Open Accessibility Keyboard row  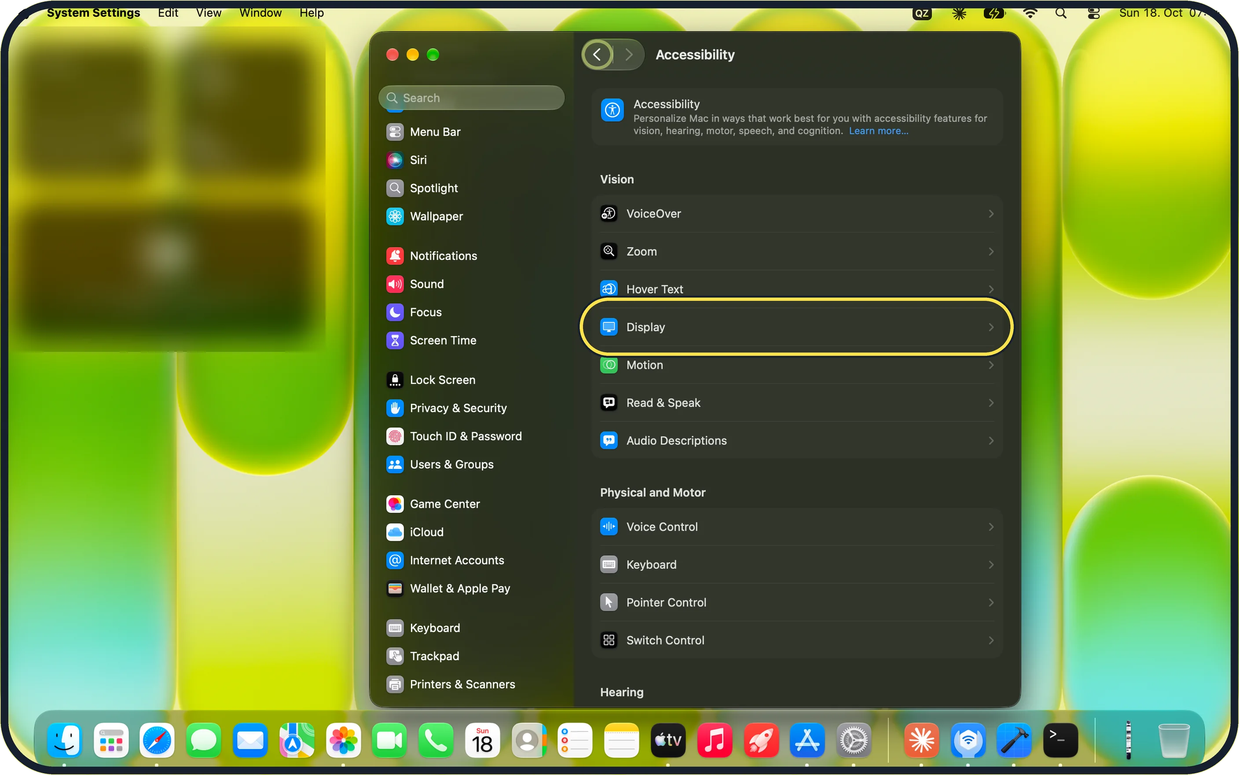[x=797, y=565]
